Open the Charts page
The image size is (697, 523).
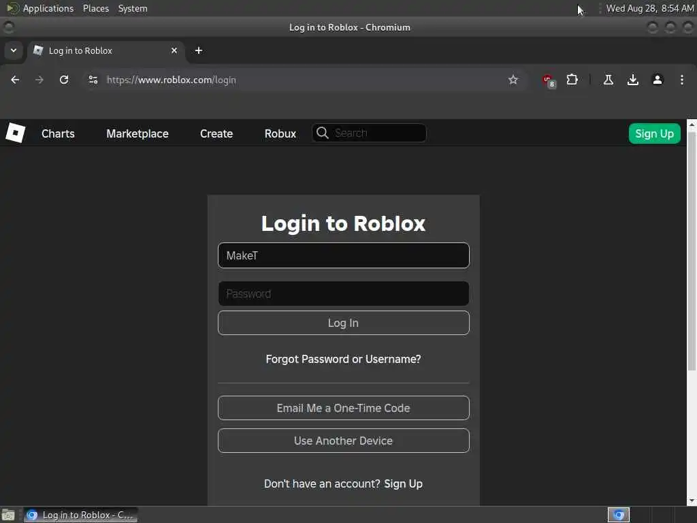click(x=59, y=133)
